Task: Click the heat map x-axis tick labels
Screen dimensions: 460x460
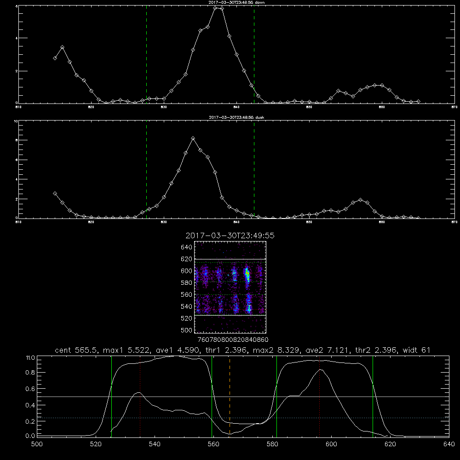Action: coord(233,340)
